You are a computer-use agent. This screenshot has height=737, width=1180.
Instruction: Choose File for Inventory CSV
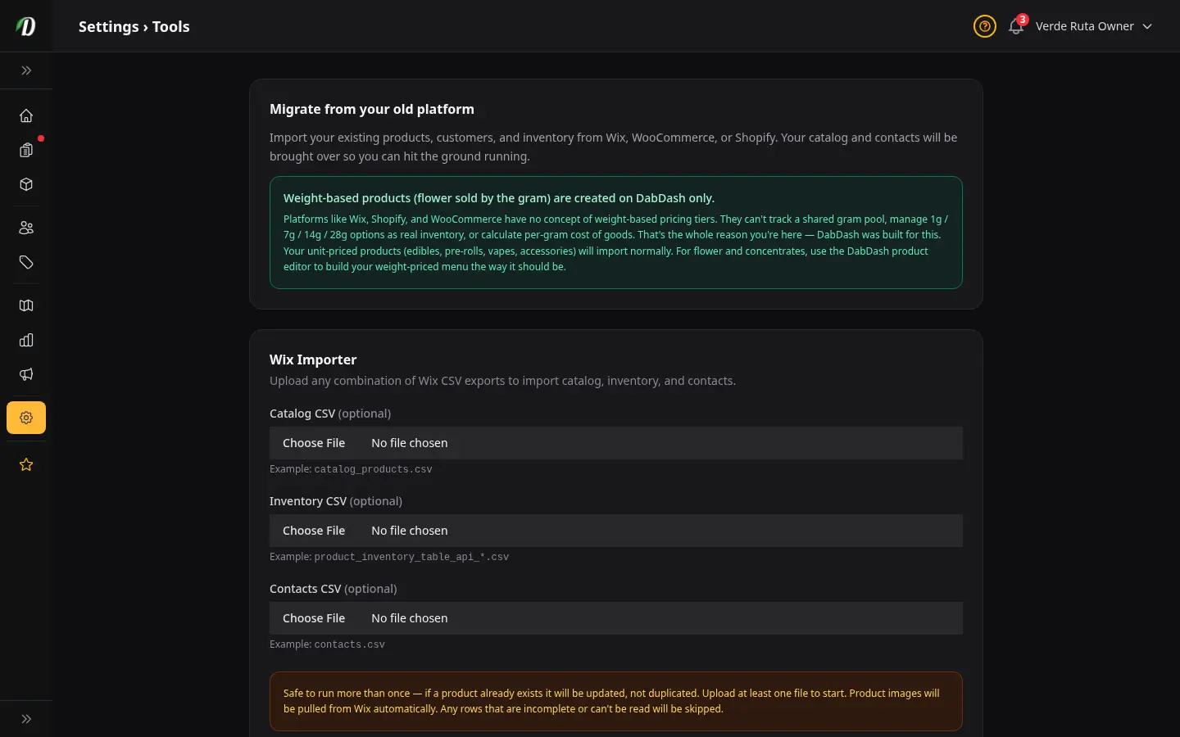(314, 531)
